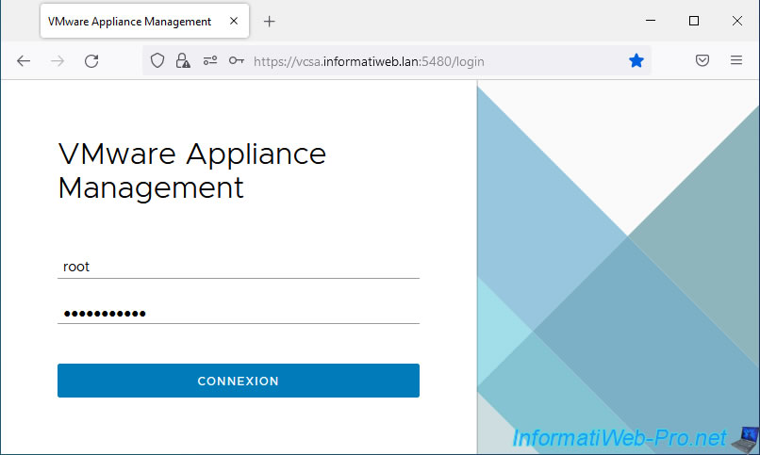Minimize the browser window
Screen dimensions: 760x455
(651, 21)
